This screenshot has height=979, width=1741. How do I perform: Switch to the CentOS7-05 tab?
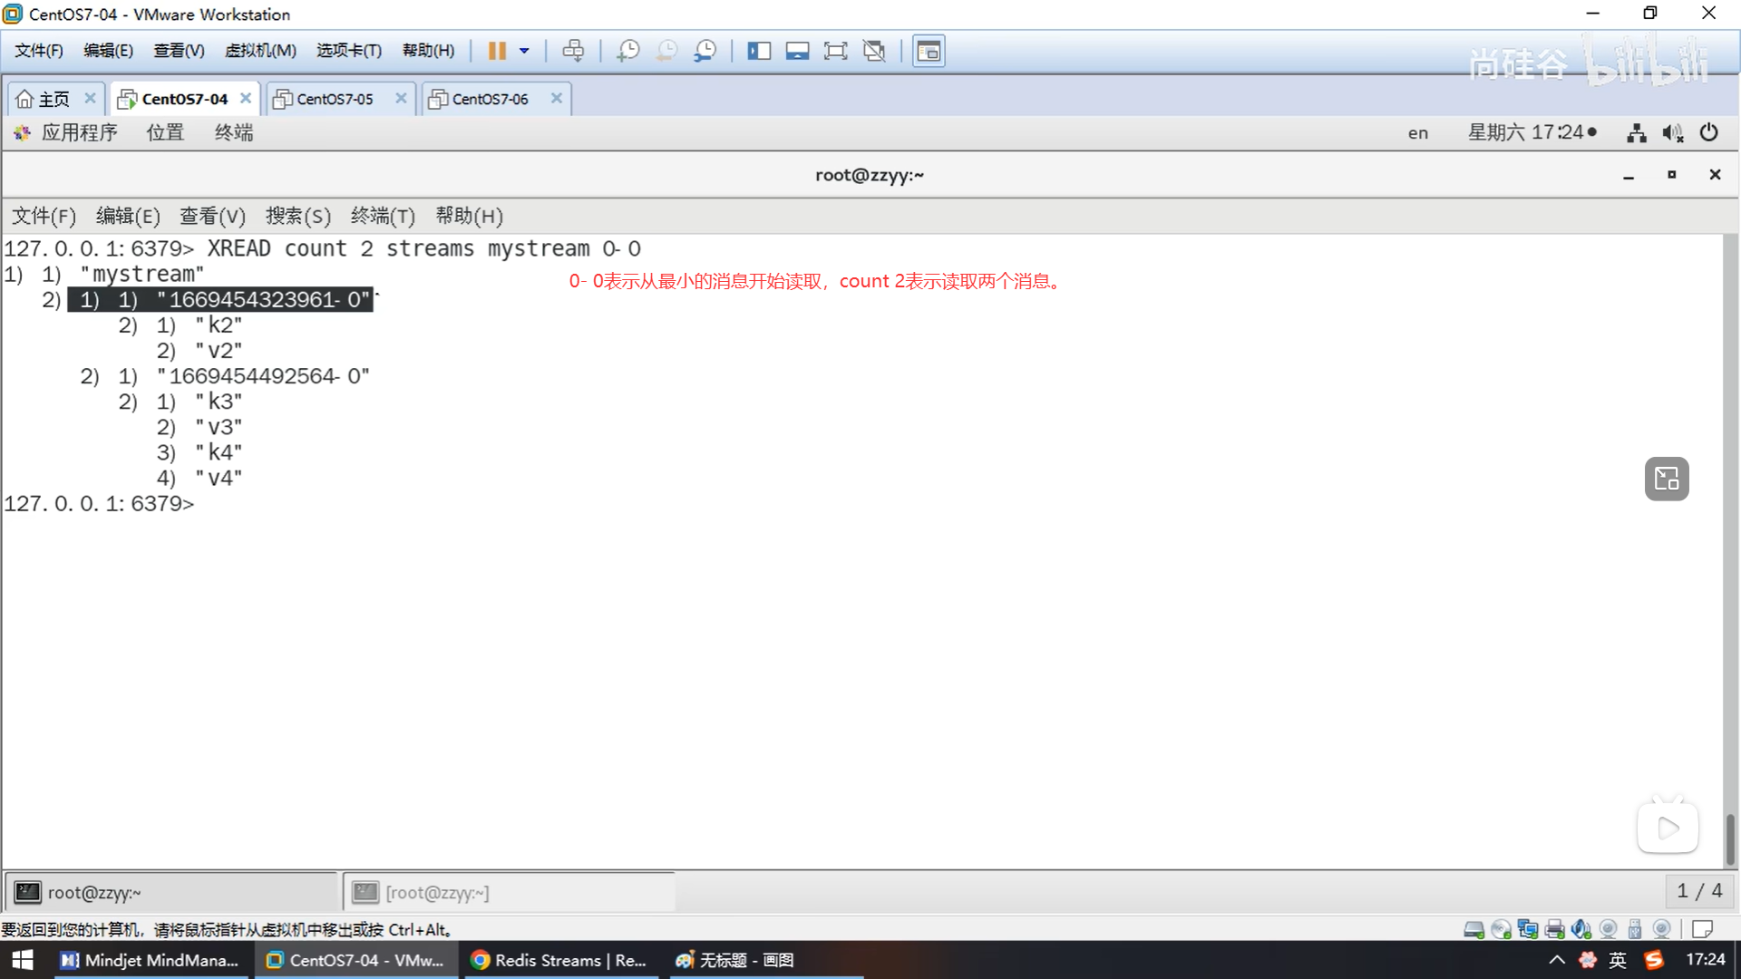(334, 99)
